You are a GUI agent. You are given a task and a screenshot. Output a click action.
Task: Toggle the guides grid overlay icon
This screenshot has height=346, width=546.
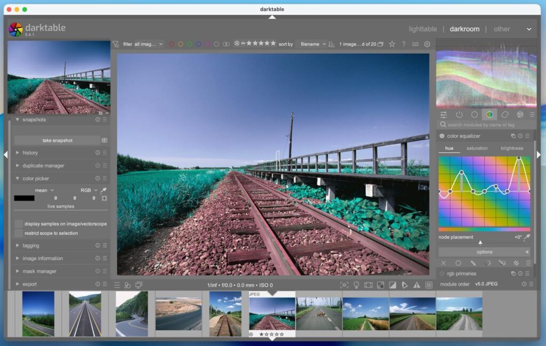pos(429,285)
